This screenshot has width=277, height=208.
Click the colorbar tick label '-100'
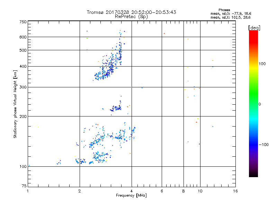point(264,145)
